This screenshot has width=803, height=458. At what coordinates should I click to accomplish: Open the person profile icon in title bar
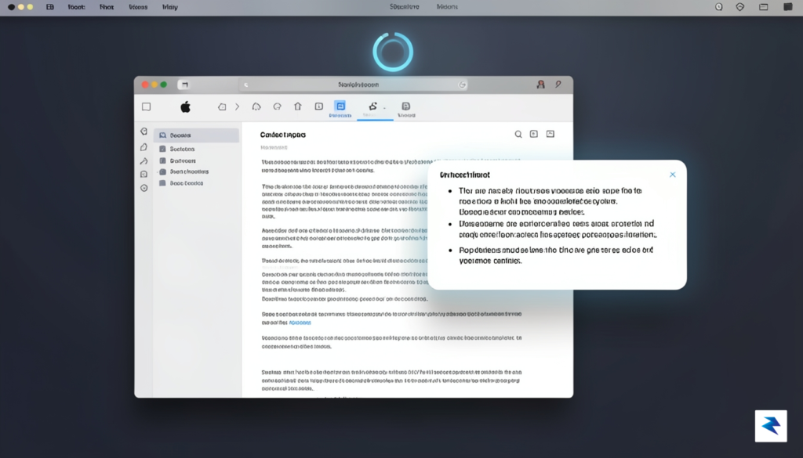point(540,85)
